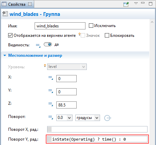Click the rotation angle dial icon
The width and height of the screenshot is (156, 145).
(108, 118)
